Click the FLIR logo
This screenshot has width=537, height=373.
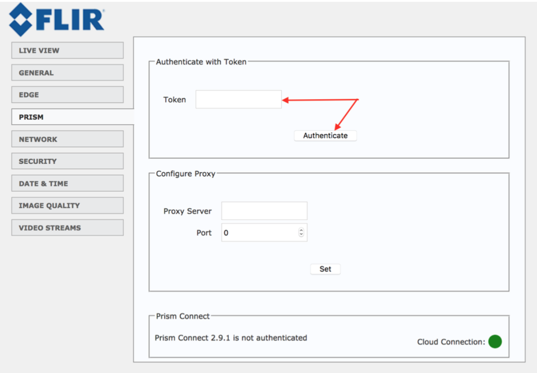(x=56, y=19)
